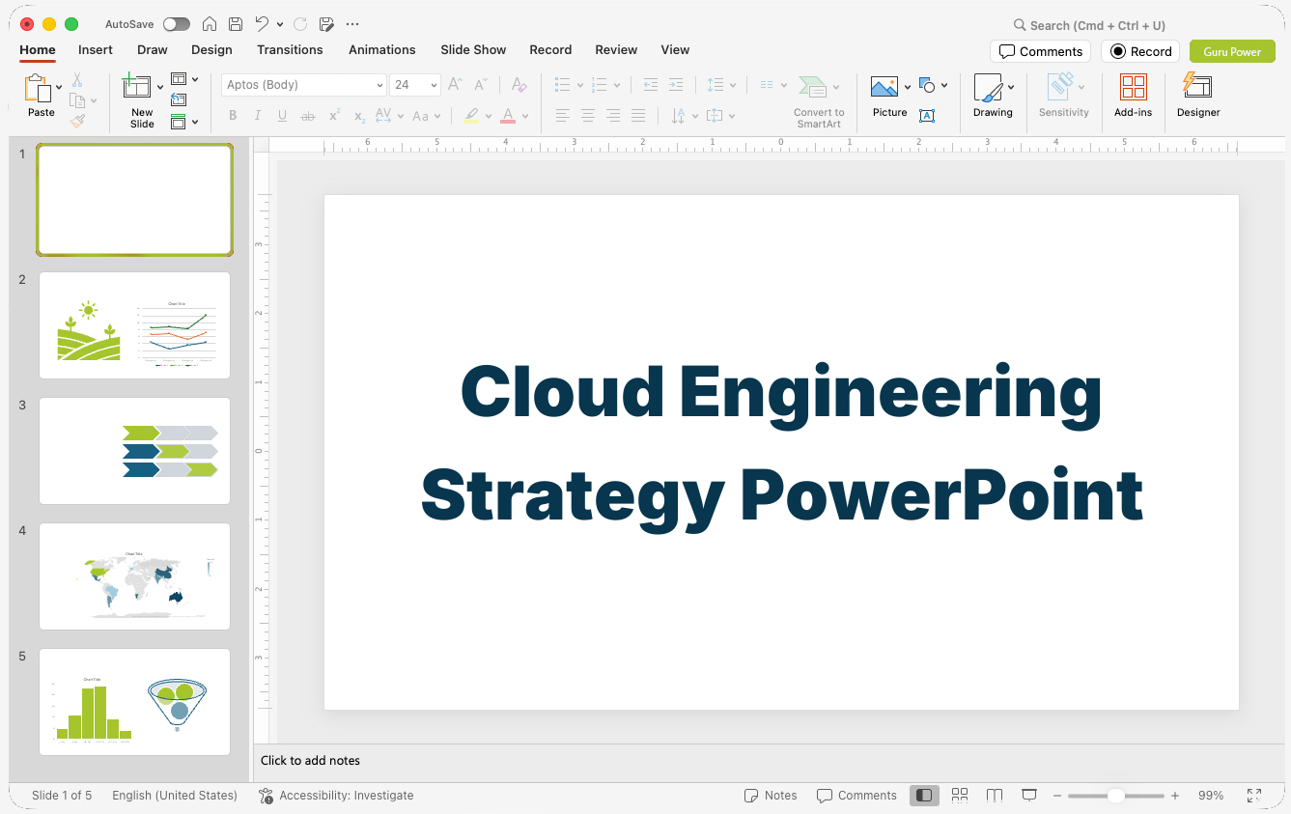The image size is (1291, 814).
Task: Open the Undo history arrow
Action: (280, 24)
